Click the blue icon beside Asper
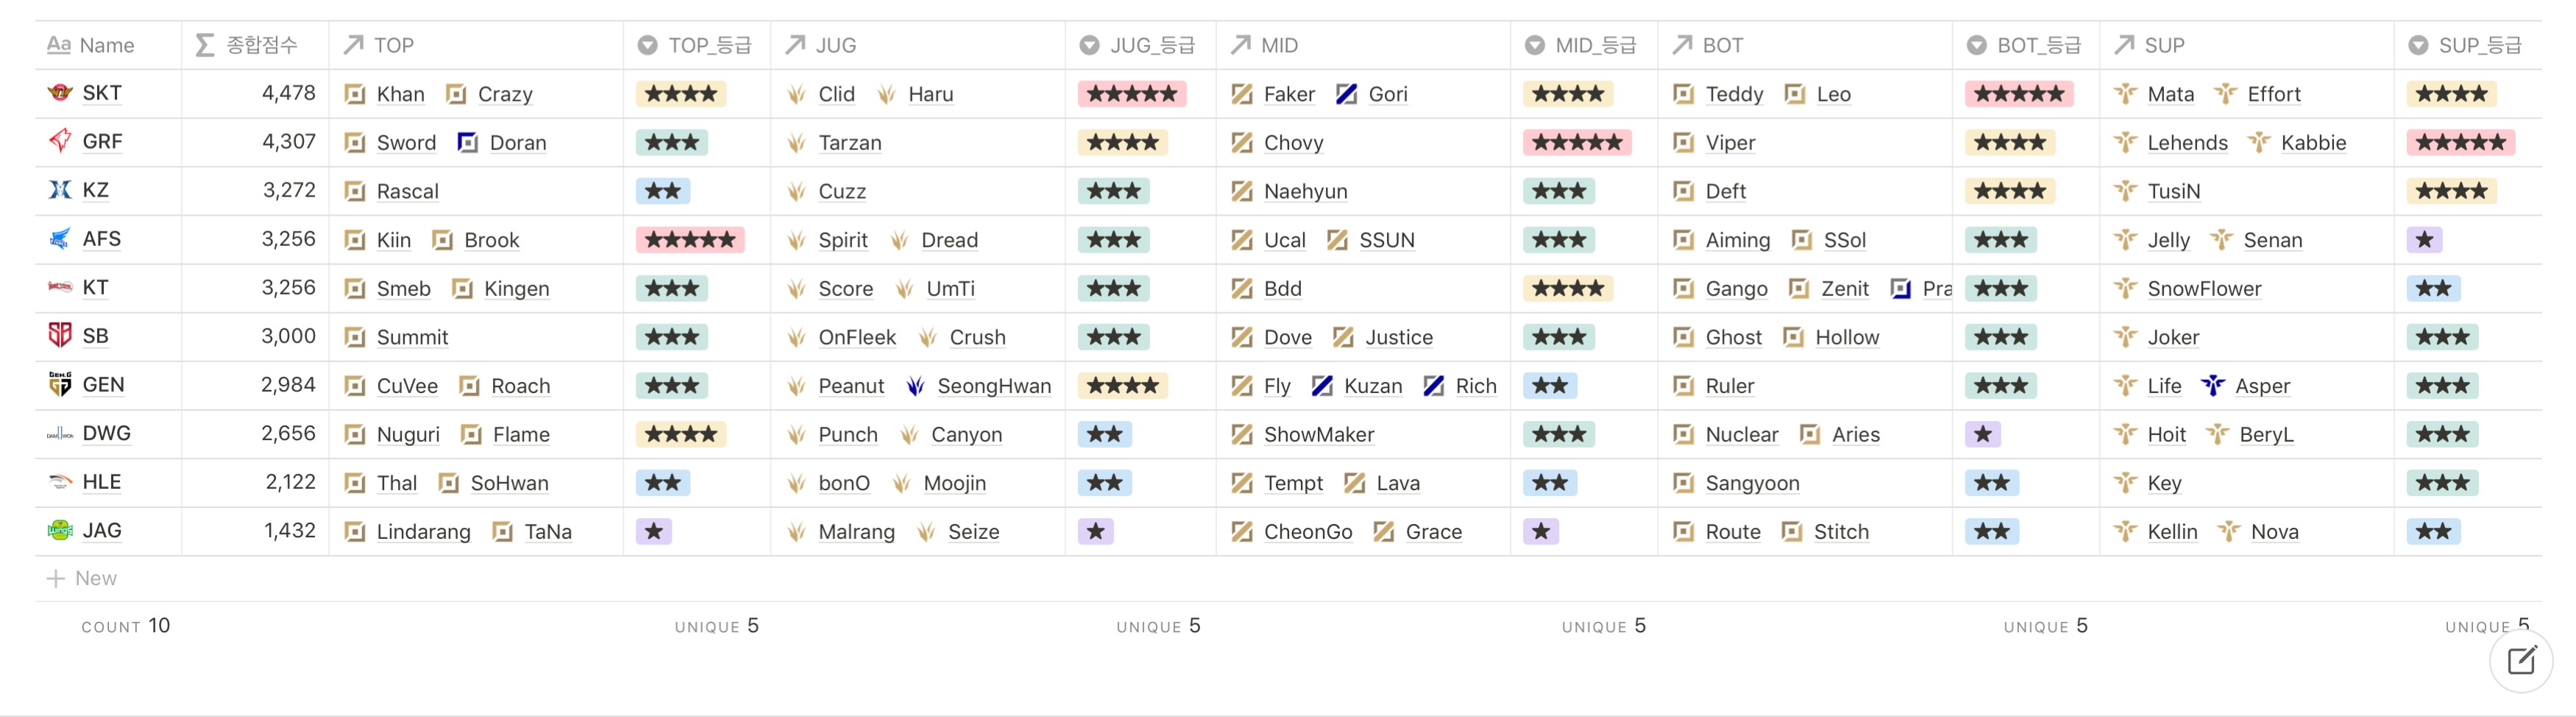Viewport: 2576px width, 717px height. [2212, 386]
